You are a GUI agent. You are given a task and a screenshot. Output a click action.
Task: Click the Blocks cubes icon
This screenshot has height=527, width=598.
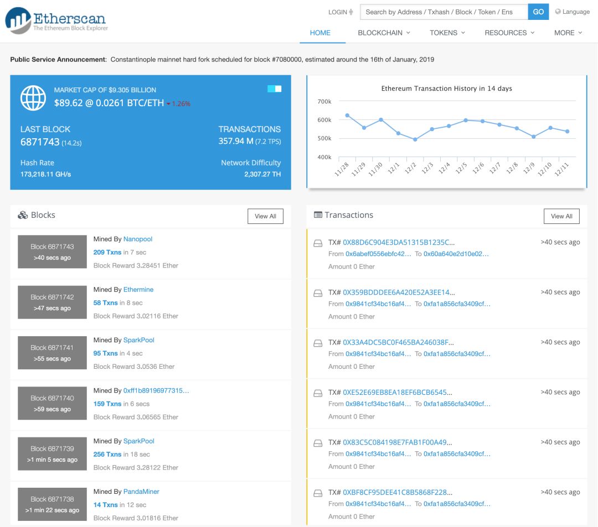tap(23, 215)
